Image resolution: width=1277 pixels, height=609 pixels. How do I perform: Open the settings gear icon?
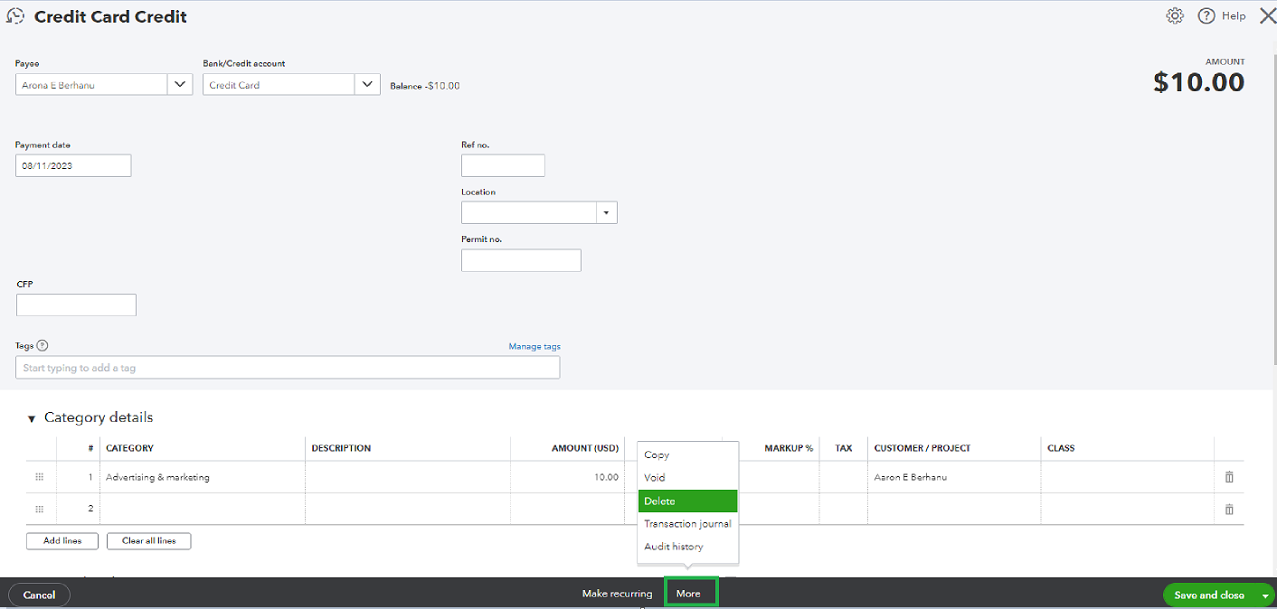click(1175, 16)
